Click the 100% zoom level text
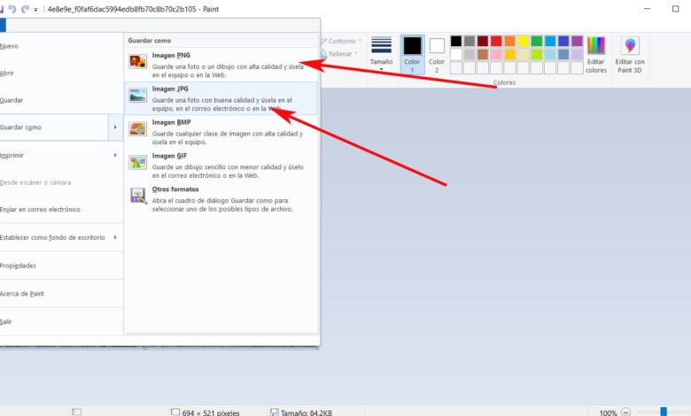The image size is (691, 416). [x=608, y=413]
